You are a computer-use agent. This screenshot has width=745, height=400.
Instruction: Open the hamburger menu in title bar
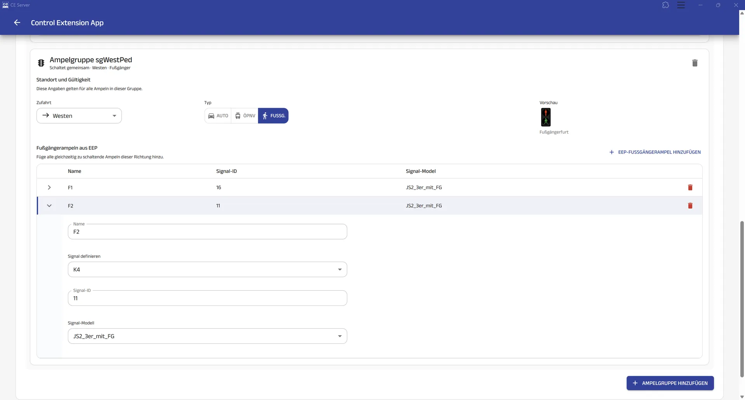coord(681,5)
